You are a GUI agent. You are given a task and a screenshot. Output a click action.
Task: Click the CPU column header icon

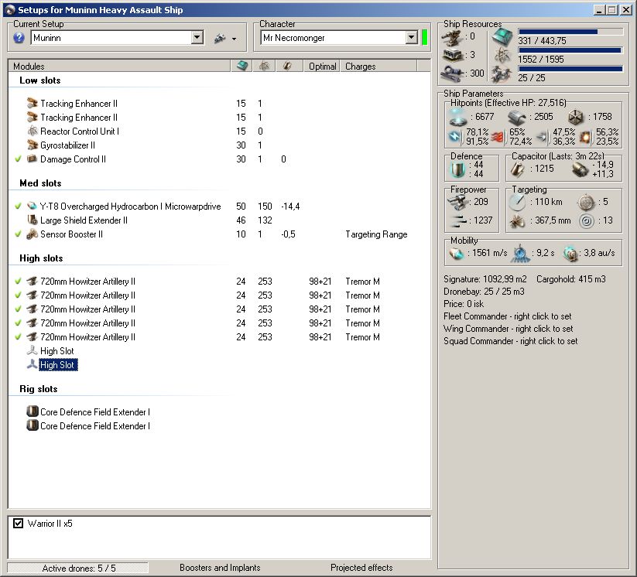click(x=242, y=66)
